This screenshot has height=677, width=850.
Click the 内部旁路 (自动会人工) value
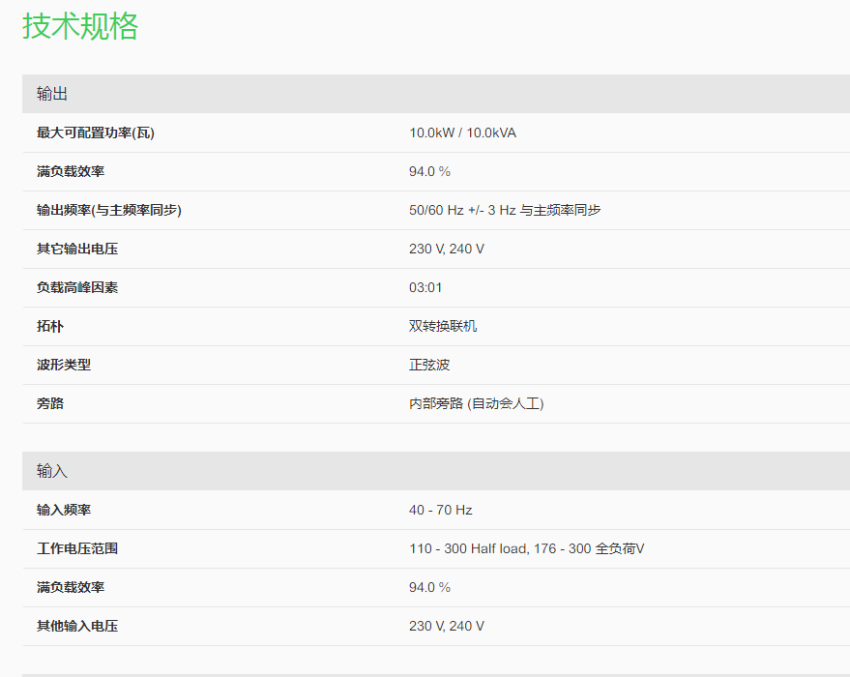(476, 403)
